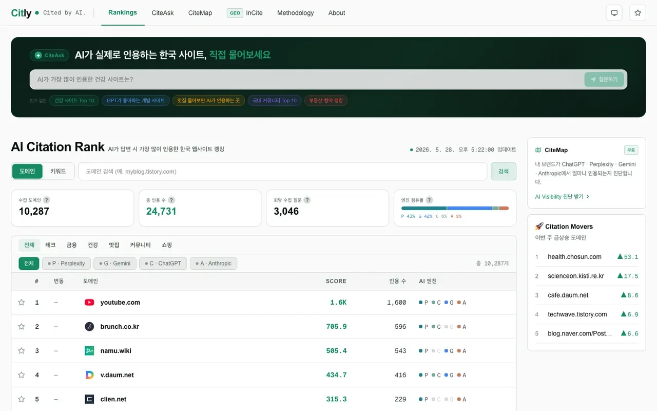Open the InCite nav item

pos(254,13)
